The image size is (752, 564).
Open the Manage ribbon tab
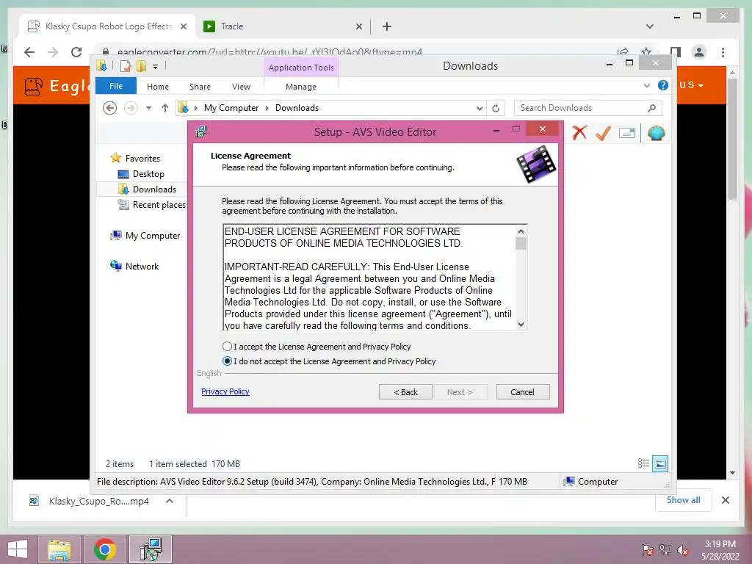point(301,87)
